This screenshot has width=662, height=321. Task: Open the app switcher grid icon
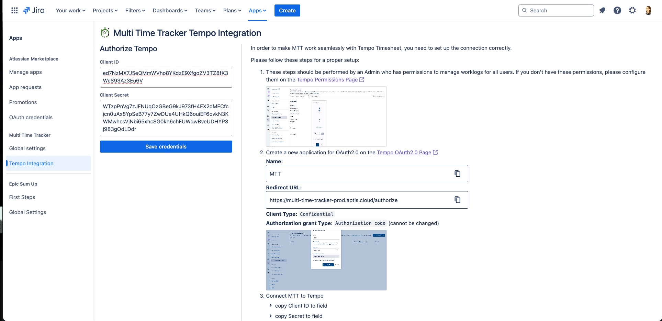(14, 10)
